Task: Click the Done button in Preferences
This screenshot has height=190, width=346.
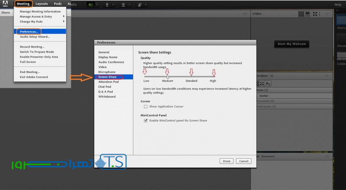Action: (x=227, y=161)
